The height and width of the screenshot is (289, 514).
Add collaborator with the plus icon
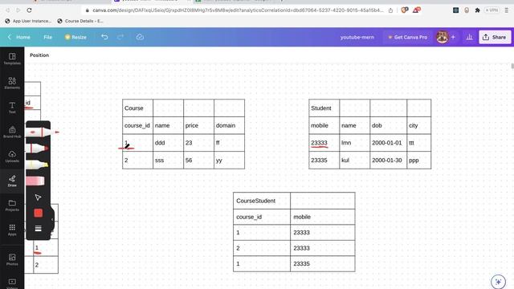(x=453, y=37)
